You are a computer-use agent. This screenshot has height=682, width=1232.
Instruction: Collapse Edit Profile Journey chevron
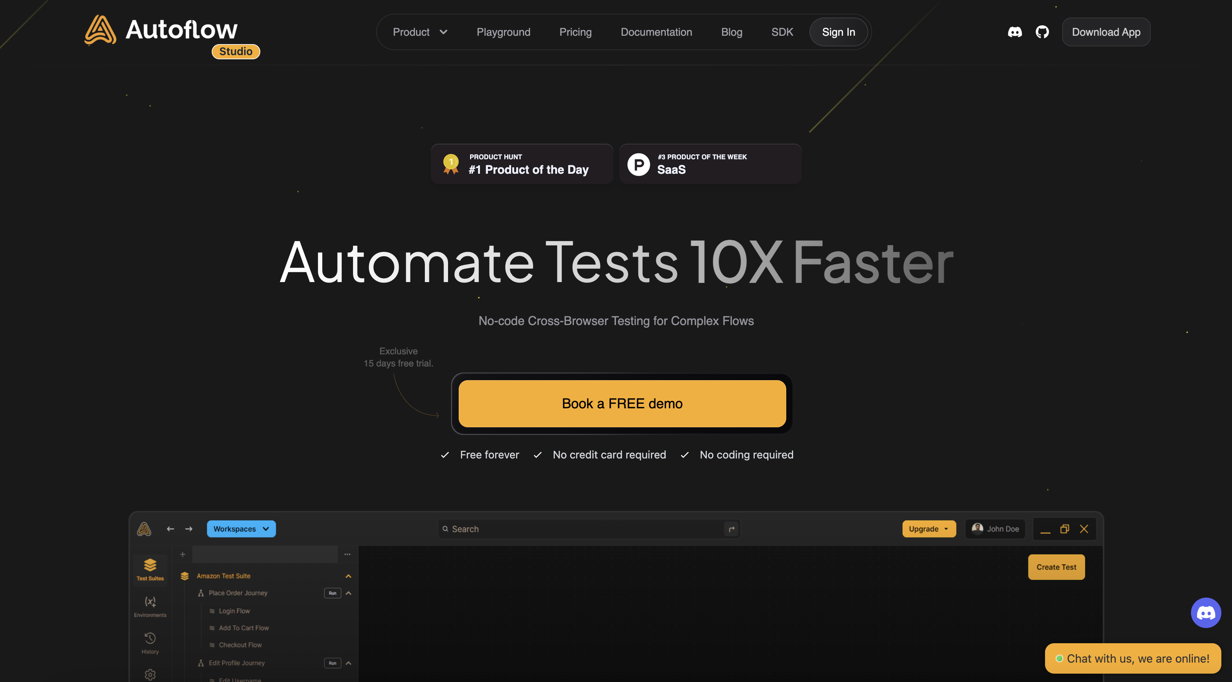coord(348,663)
